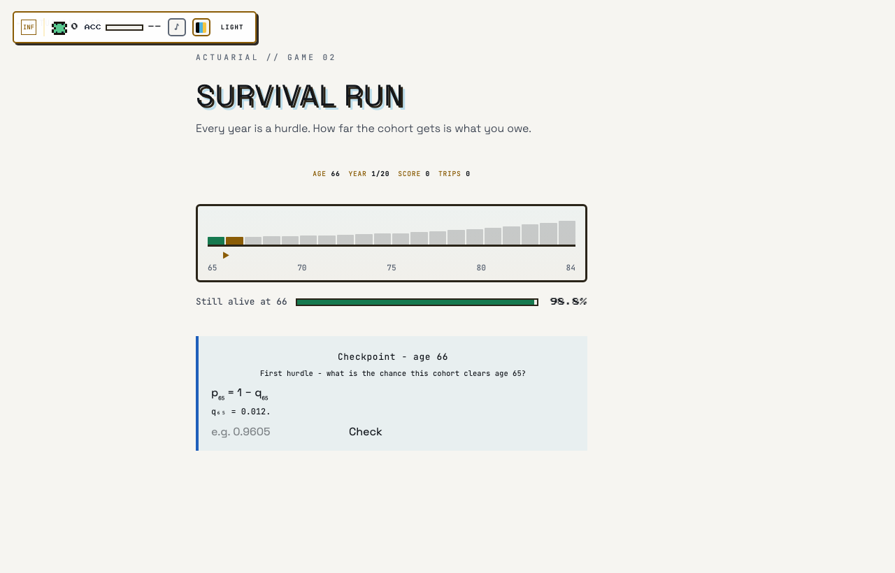Click the green age 65 hurdle bar

[216, 241]
